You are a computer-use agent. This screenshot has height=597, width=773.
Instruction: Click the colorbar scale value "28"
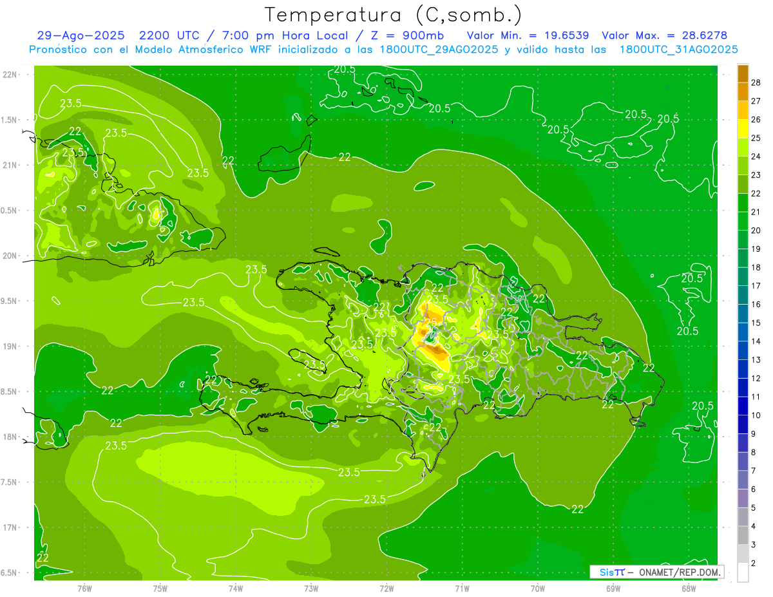[756, 82]
